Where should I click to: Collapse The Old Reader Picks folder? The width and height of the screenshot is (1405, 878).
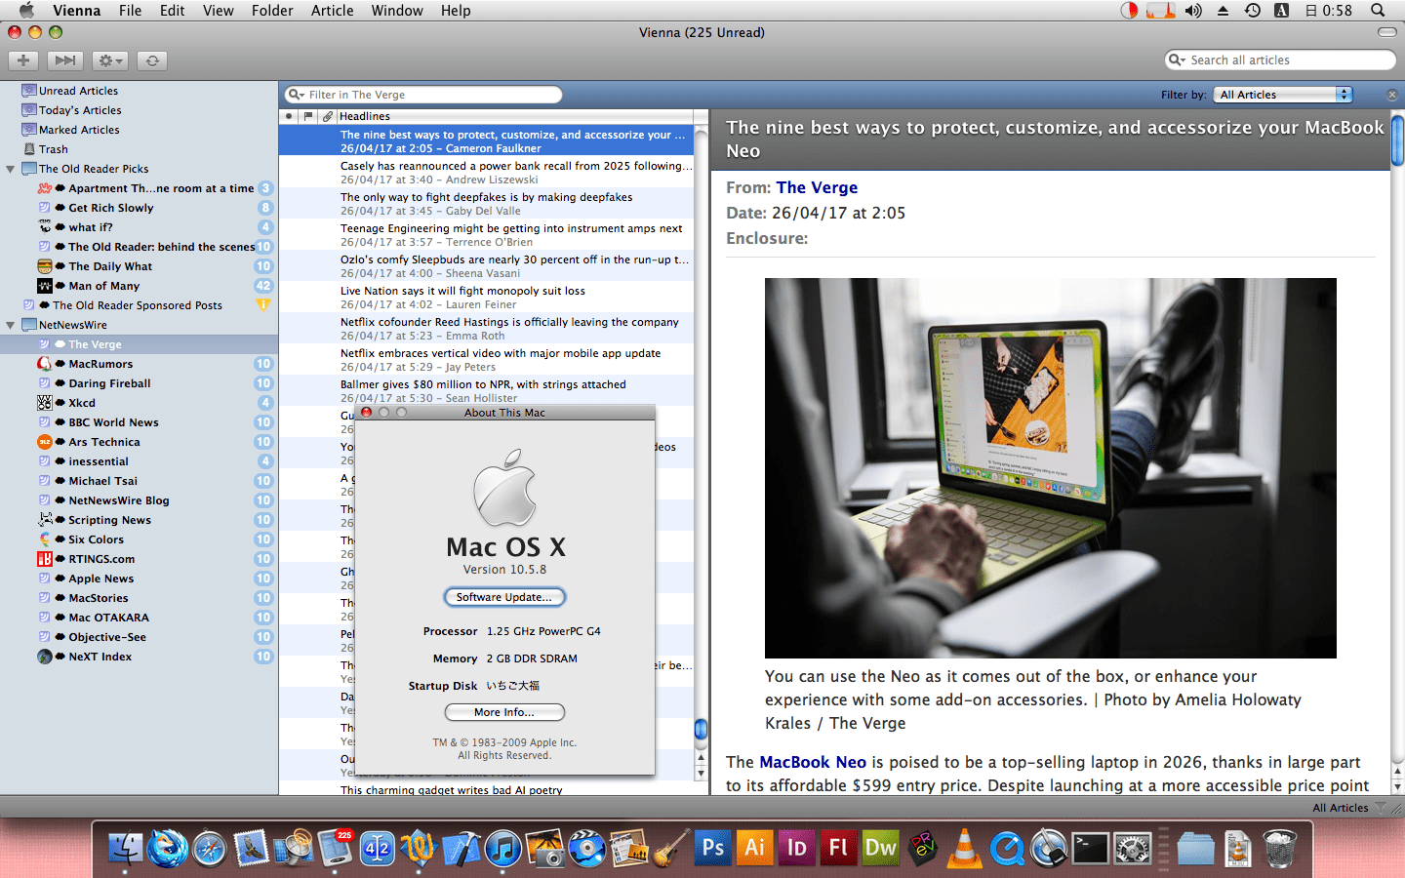tap(11, 169)
